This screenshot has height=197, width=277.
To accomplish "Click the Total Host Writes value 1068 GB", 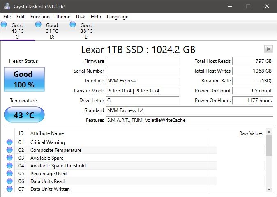I will click(x=253, y=71).
